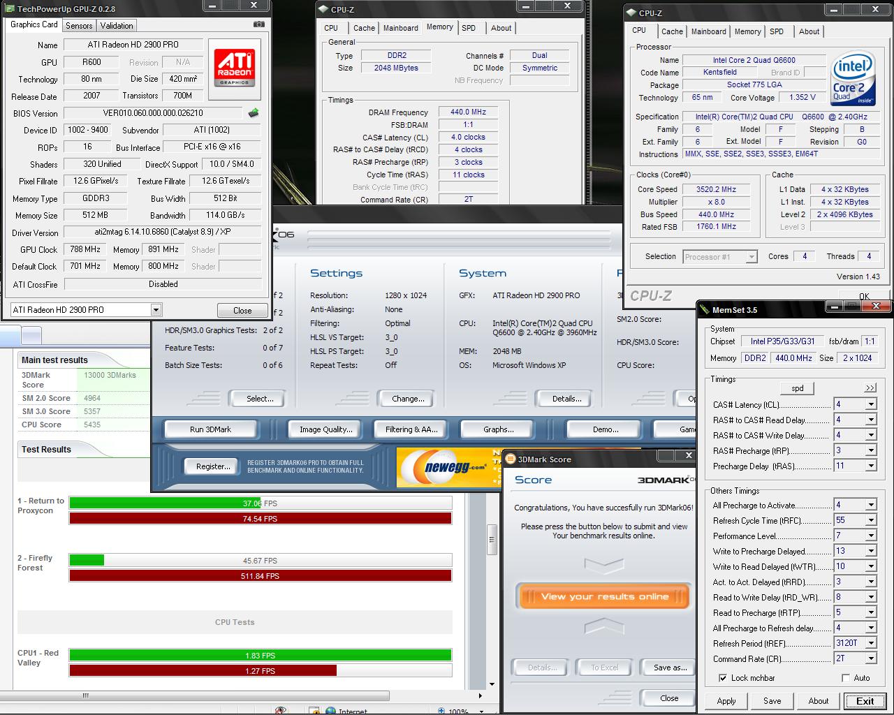Click the ATI Radeon Graphics logo
This screenshot has width=894, height=715.
234,68
